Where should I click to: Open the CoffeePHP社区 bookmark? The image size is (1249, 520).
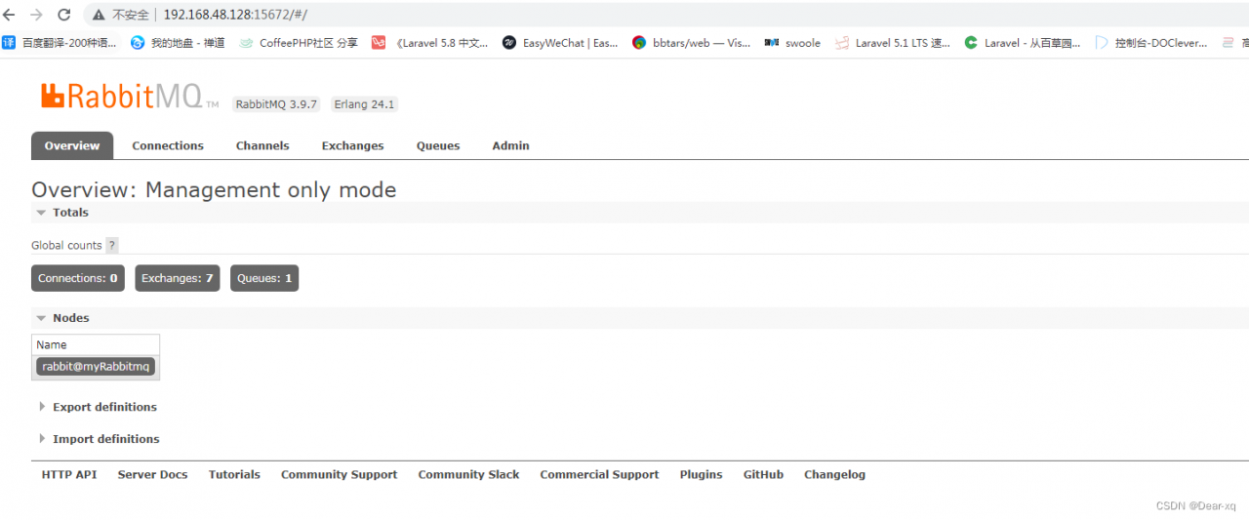[x=299, y=43]
